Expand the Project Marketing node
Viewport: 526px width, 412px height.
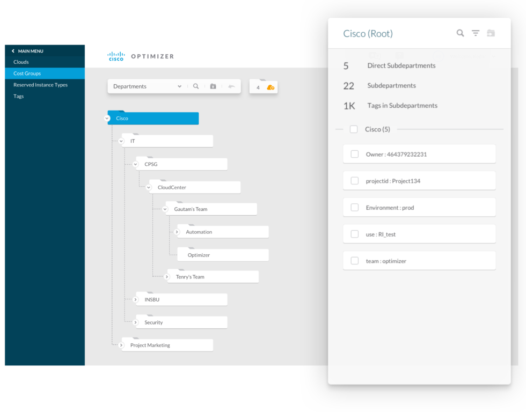[x=121, y=345]
